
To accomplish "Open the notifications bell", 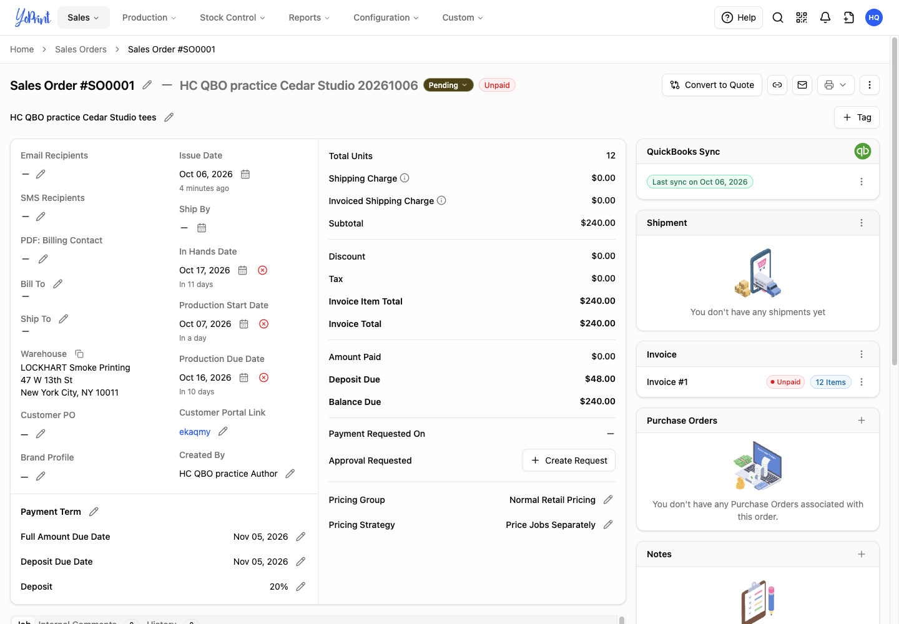I will point(825,17).
